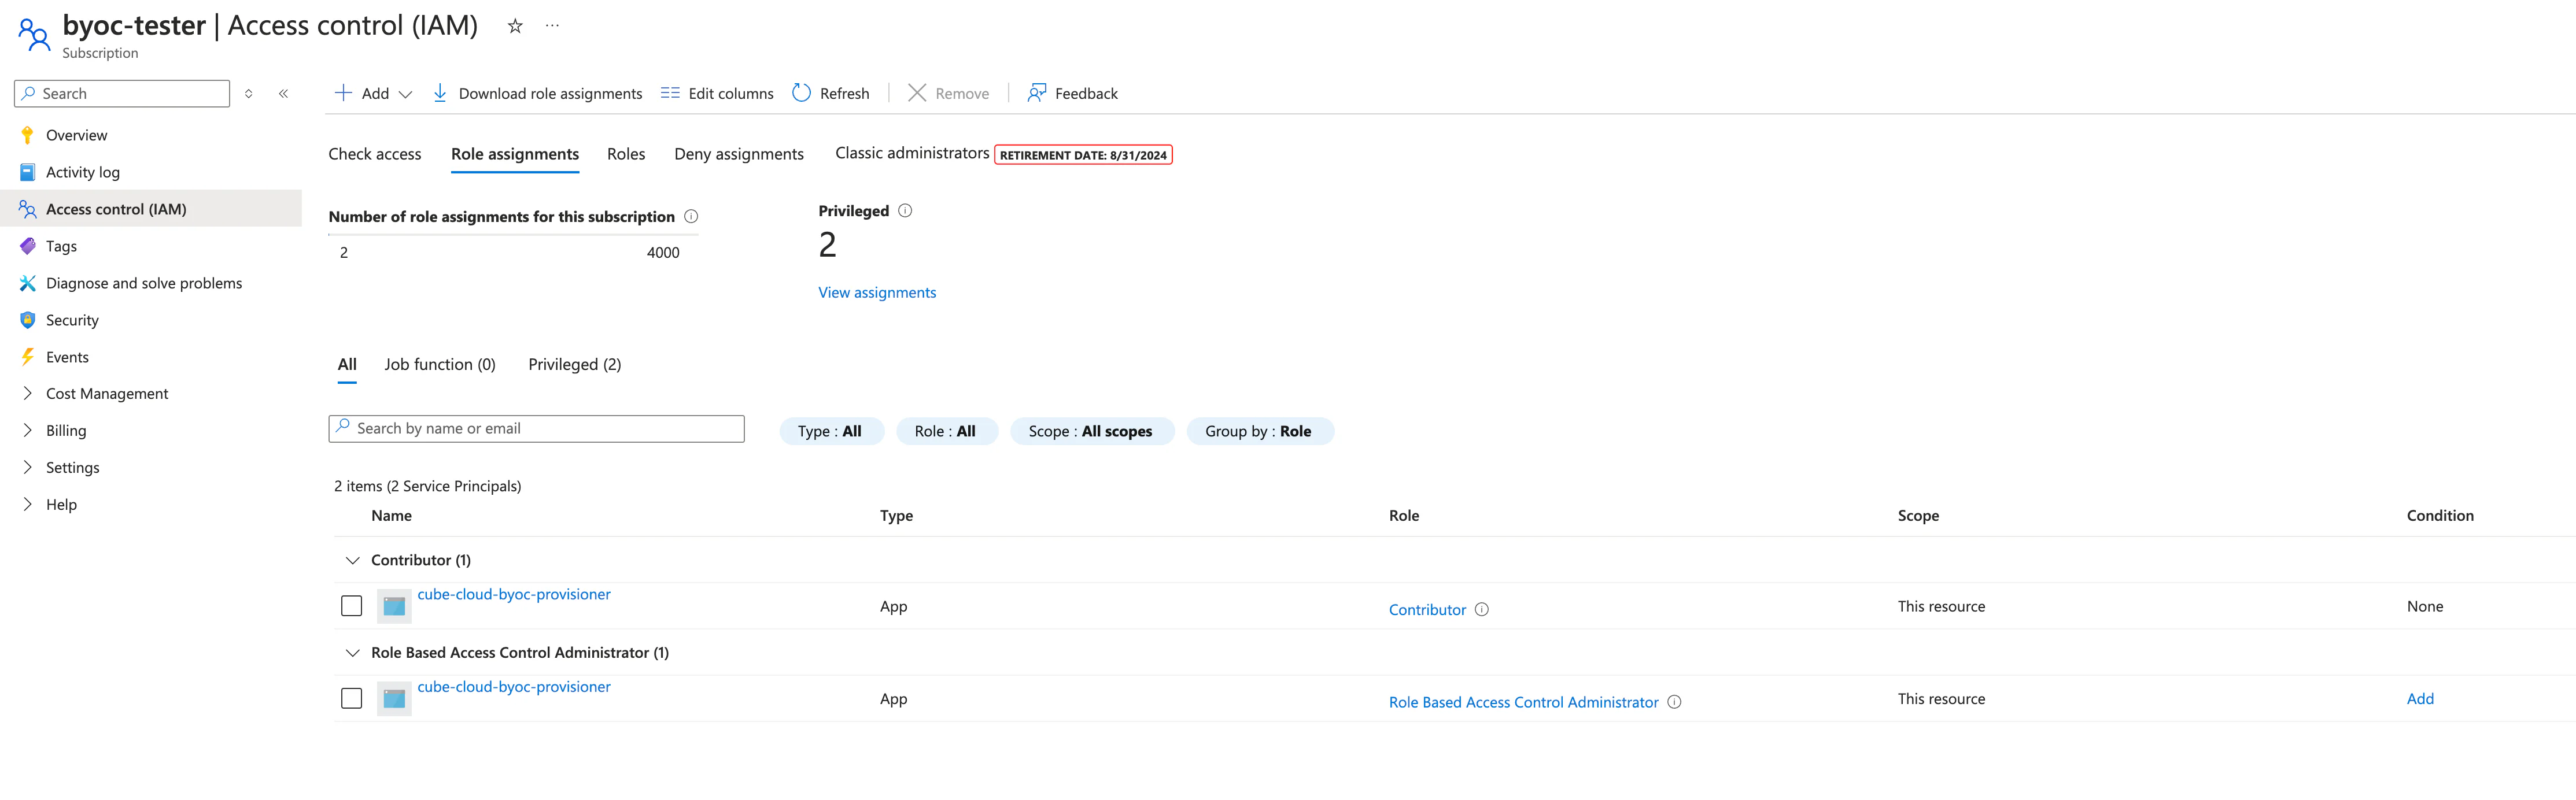
Task: Click the Add condition link
Action: pos(2419,698)
